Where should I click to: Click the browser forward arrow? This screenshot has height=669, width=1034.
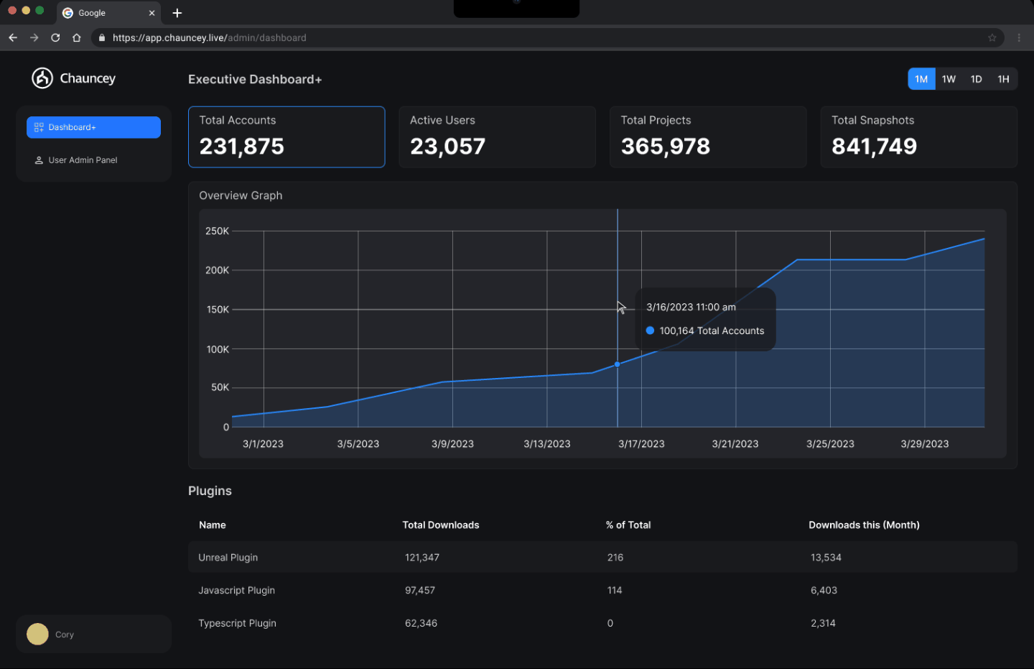point(34,37)
